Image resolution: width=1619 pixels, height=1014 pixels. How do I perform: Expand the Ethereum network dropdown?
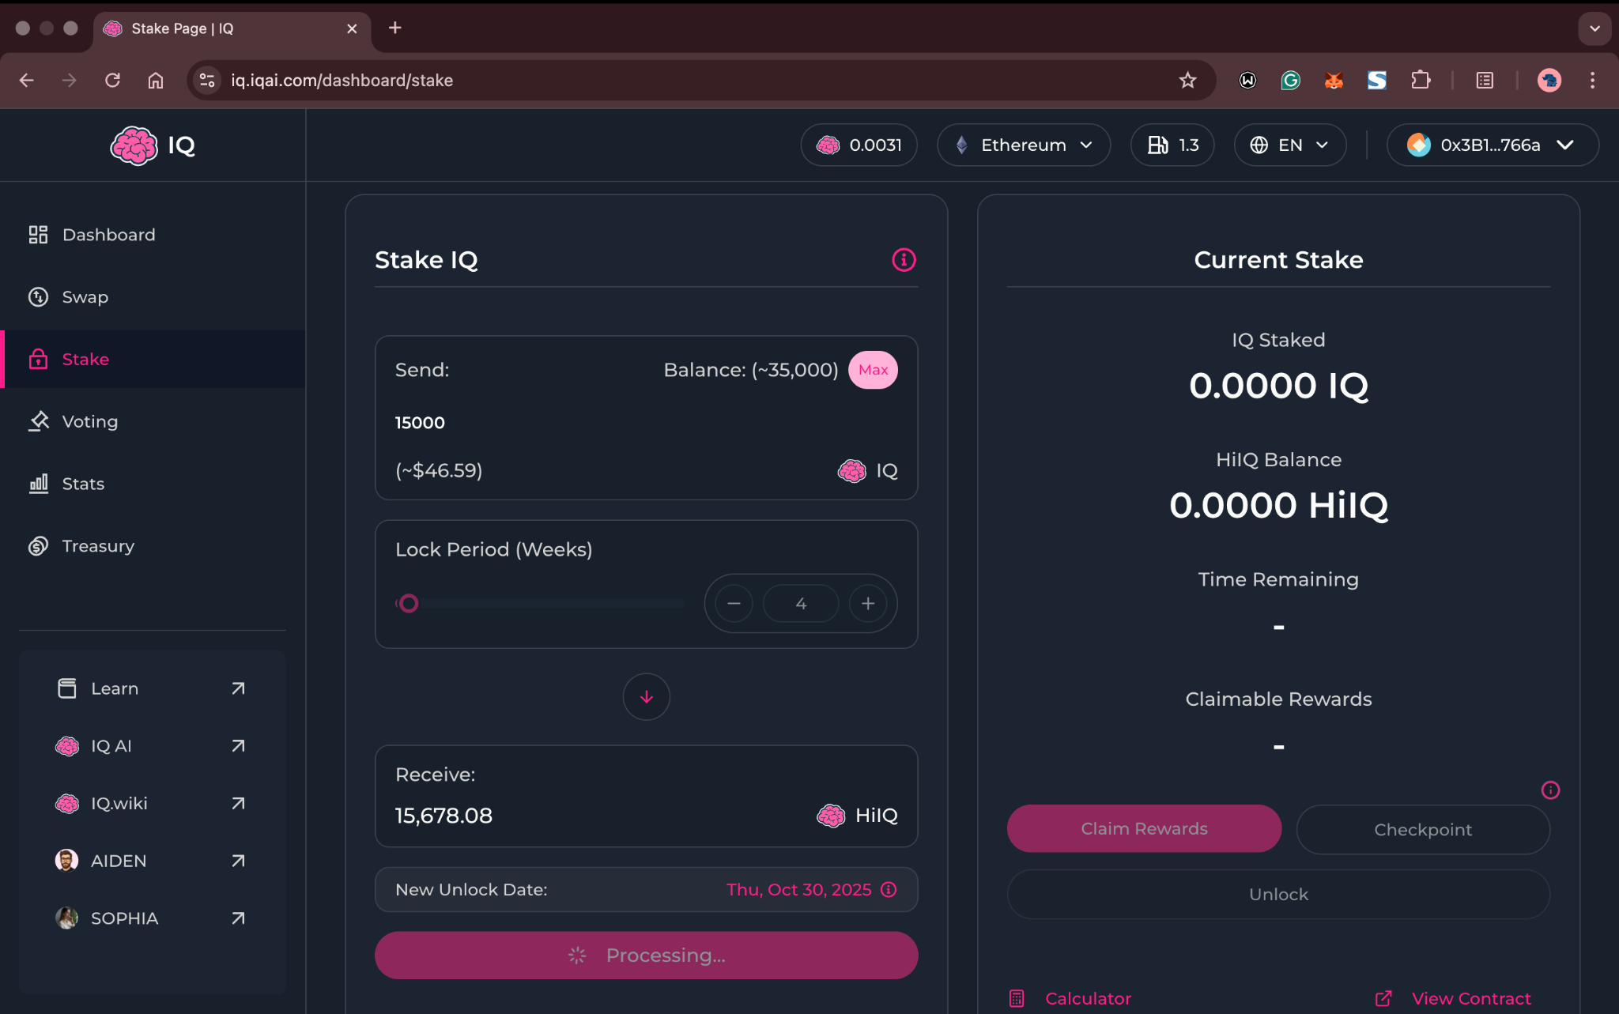[x=1024, y=145]
